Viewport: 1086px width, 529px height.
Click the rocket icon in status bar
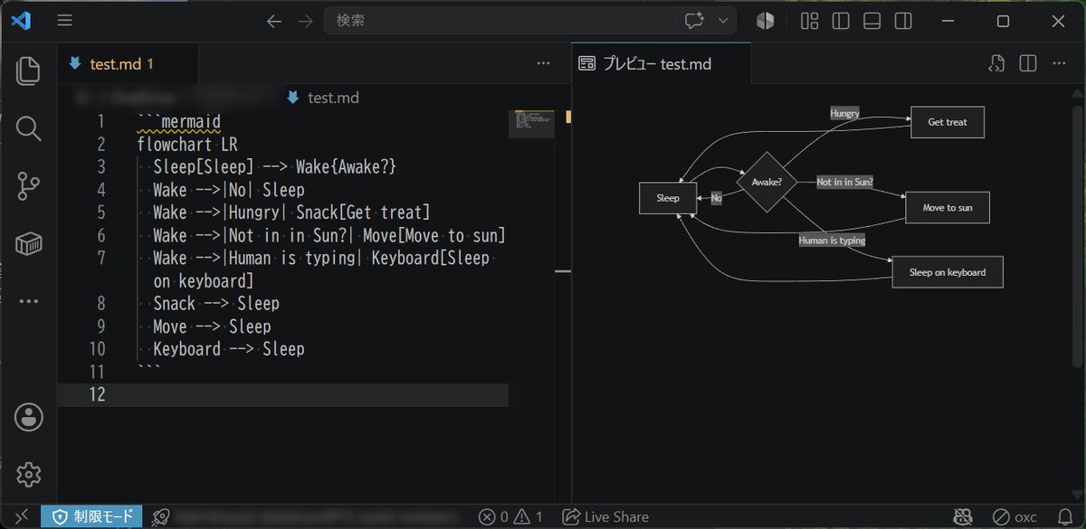(x=160, y=516)
